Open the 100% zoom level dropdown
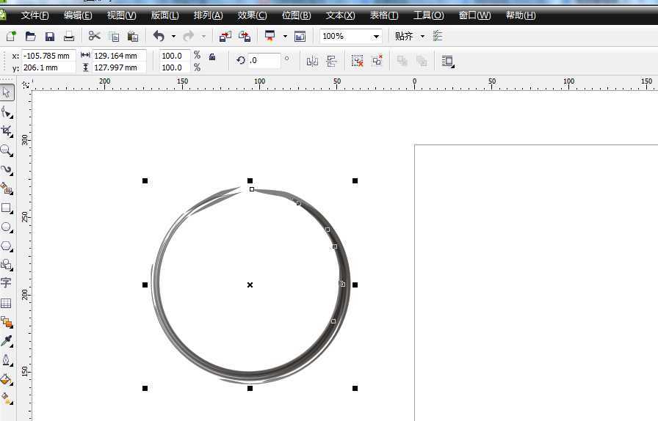Image resolution: width=658 pixels, height=421 pixels. (x=376, y=36)
